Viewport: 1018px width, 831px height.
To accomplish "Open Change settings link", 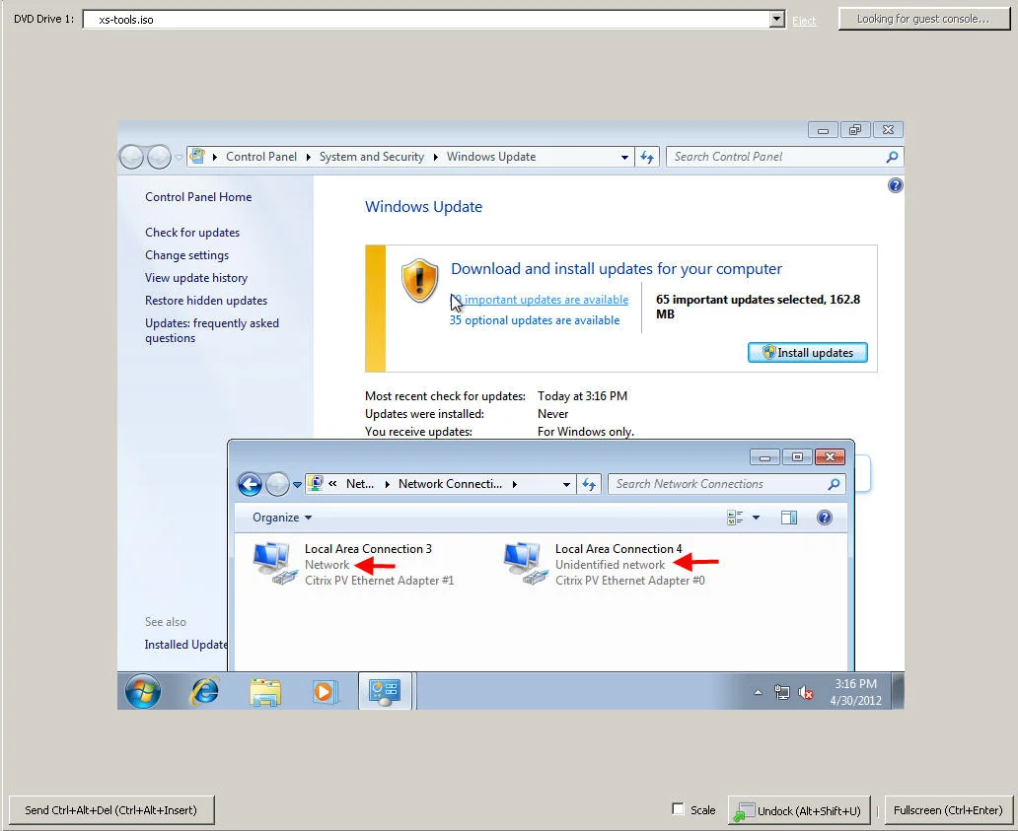I will click(x=187, y=255).
